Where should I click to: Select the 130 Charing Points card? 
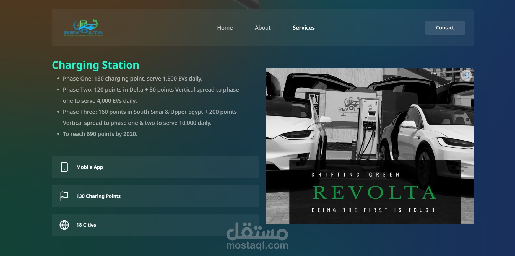(155, 196)
